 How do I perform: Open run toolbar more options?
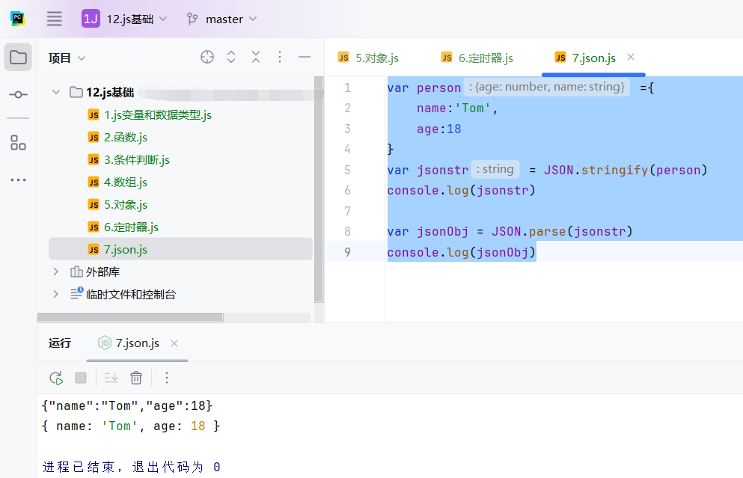tap(166, 378)
